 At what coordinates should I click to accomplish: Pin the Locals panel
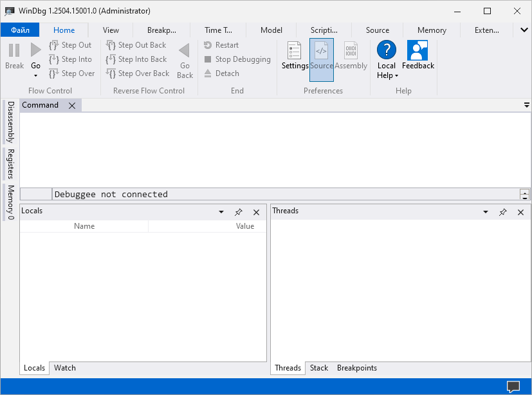point(238,212)
